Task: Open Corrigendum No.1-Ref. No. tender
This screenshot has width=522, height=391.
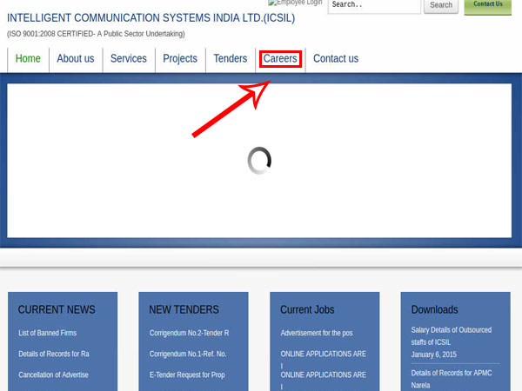Action: (188, 354)
